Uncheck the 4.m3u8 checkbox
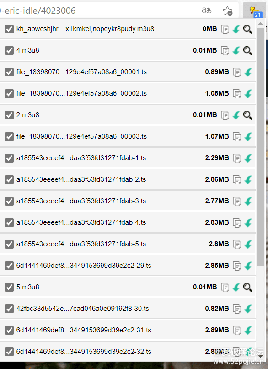Viewport: 268px width, 369px height. pos(10,51)
